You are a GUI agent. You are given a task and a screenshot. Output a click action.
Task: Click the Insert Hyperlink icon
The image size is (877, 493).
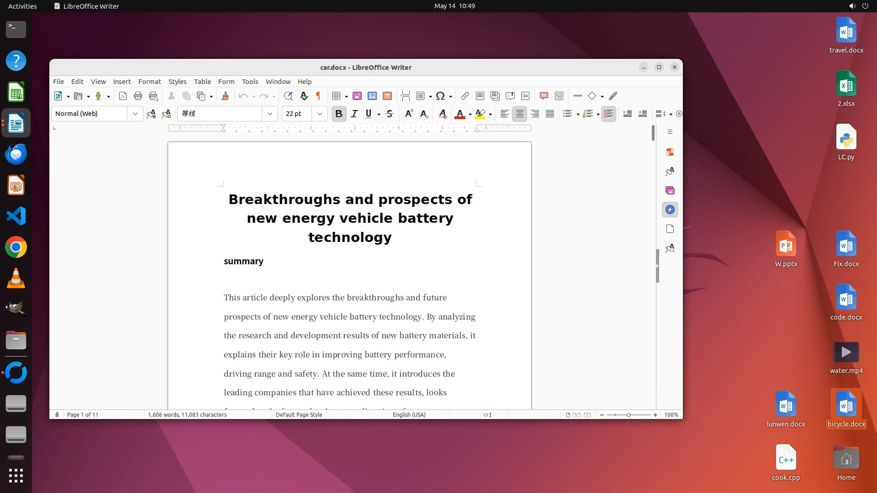tap(465, 96)
